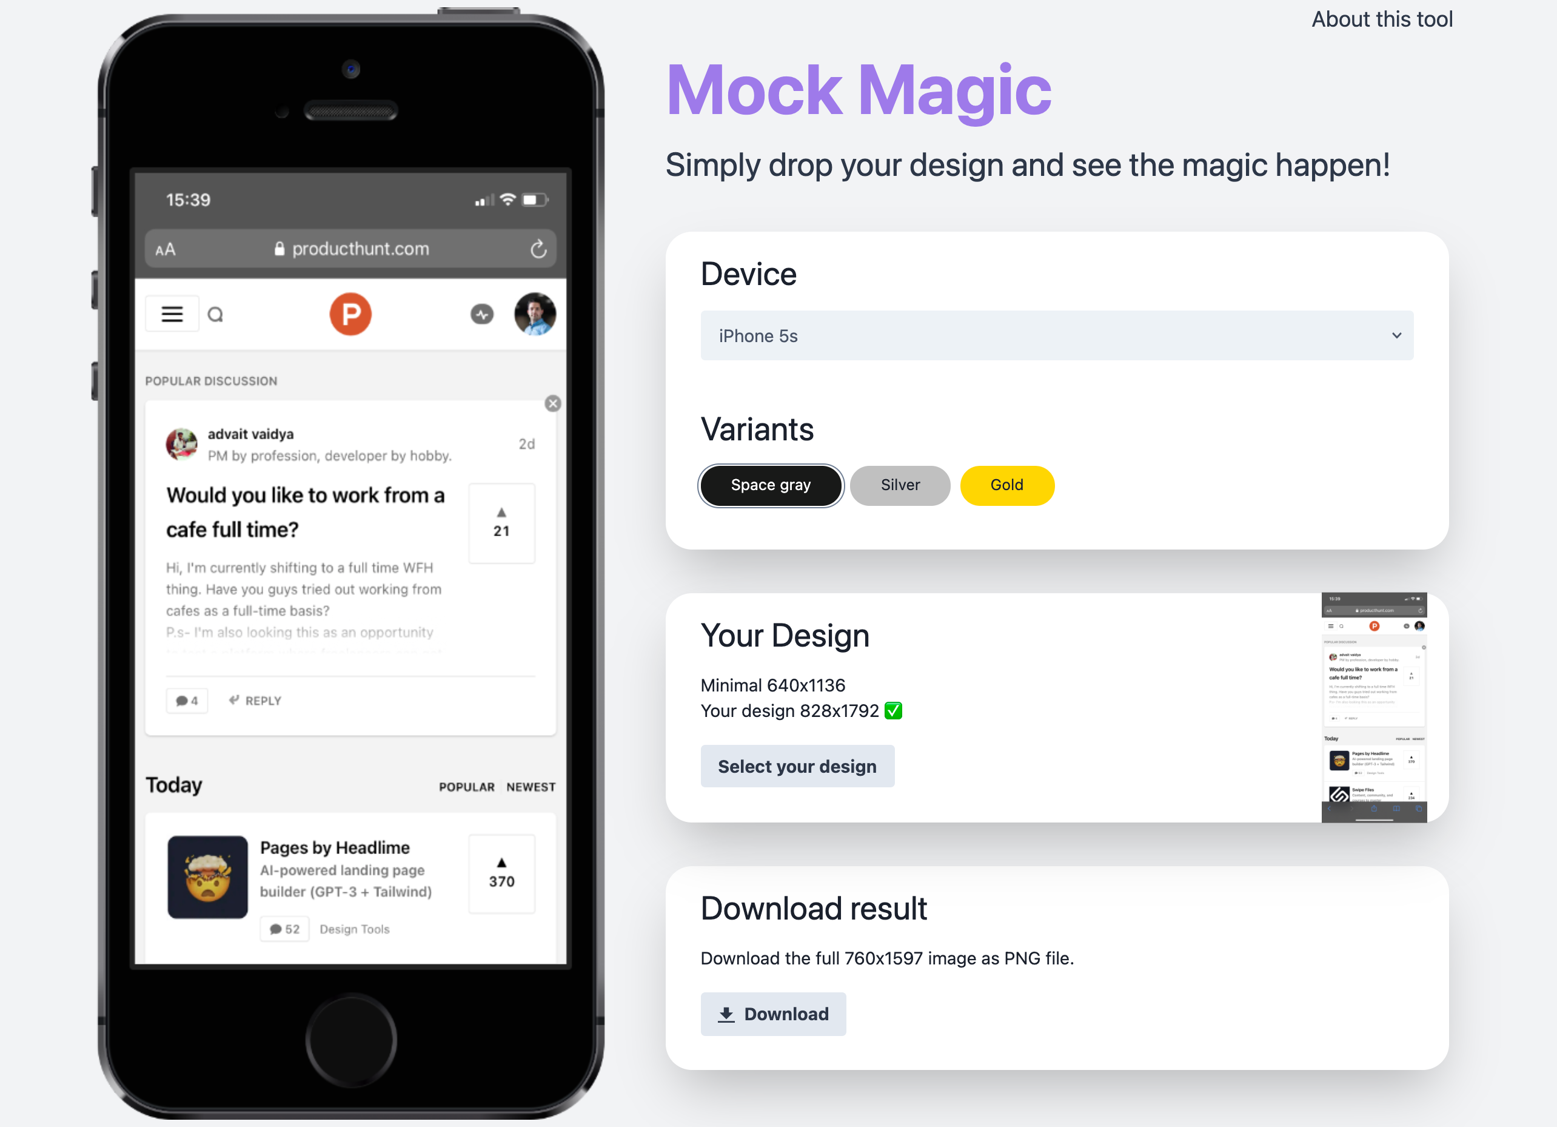
Task: Click the search icon on Product Hunt
Action: (215, 313)
